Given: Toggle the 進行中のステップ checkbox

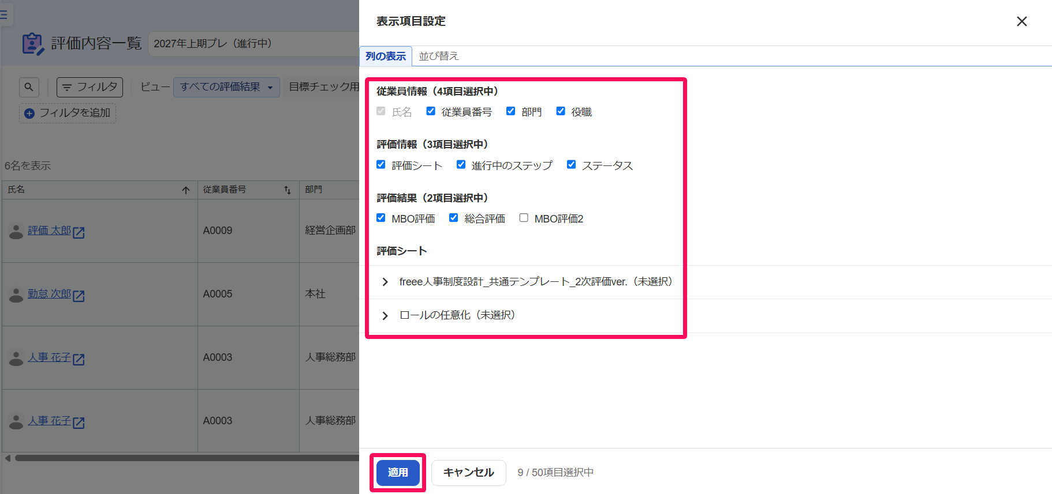Looking at the screenshot, I should (x=461, y=164).
